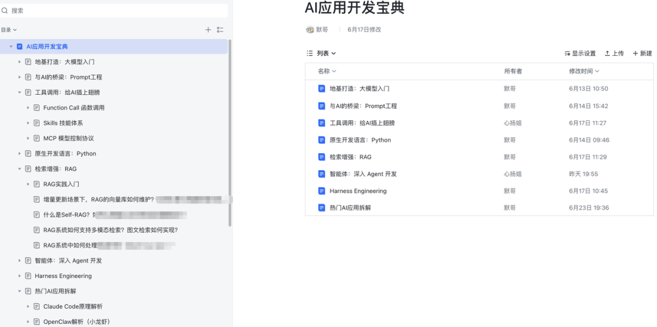
Task: Click the plus icon beside 目录
Action: coord(208,30)
